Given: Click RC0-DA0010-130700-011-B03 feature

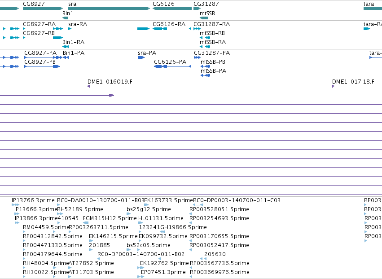Looking at the screenshot, I should (58, 205).
